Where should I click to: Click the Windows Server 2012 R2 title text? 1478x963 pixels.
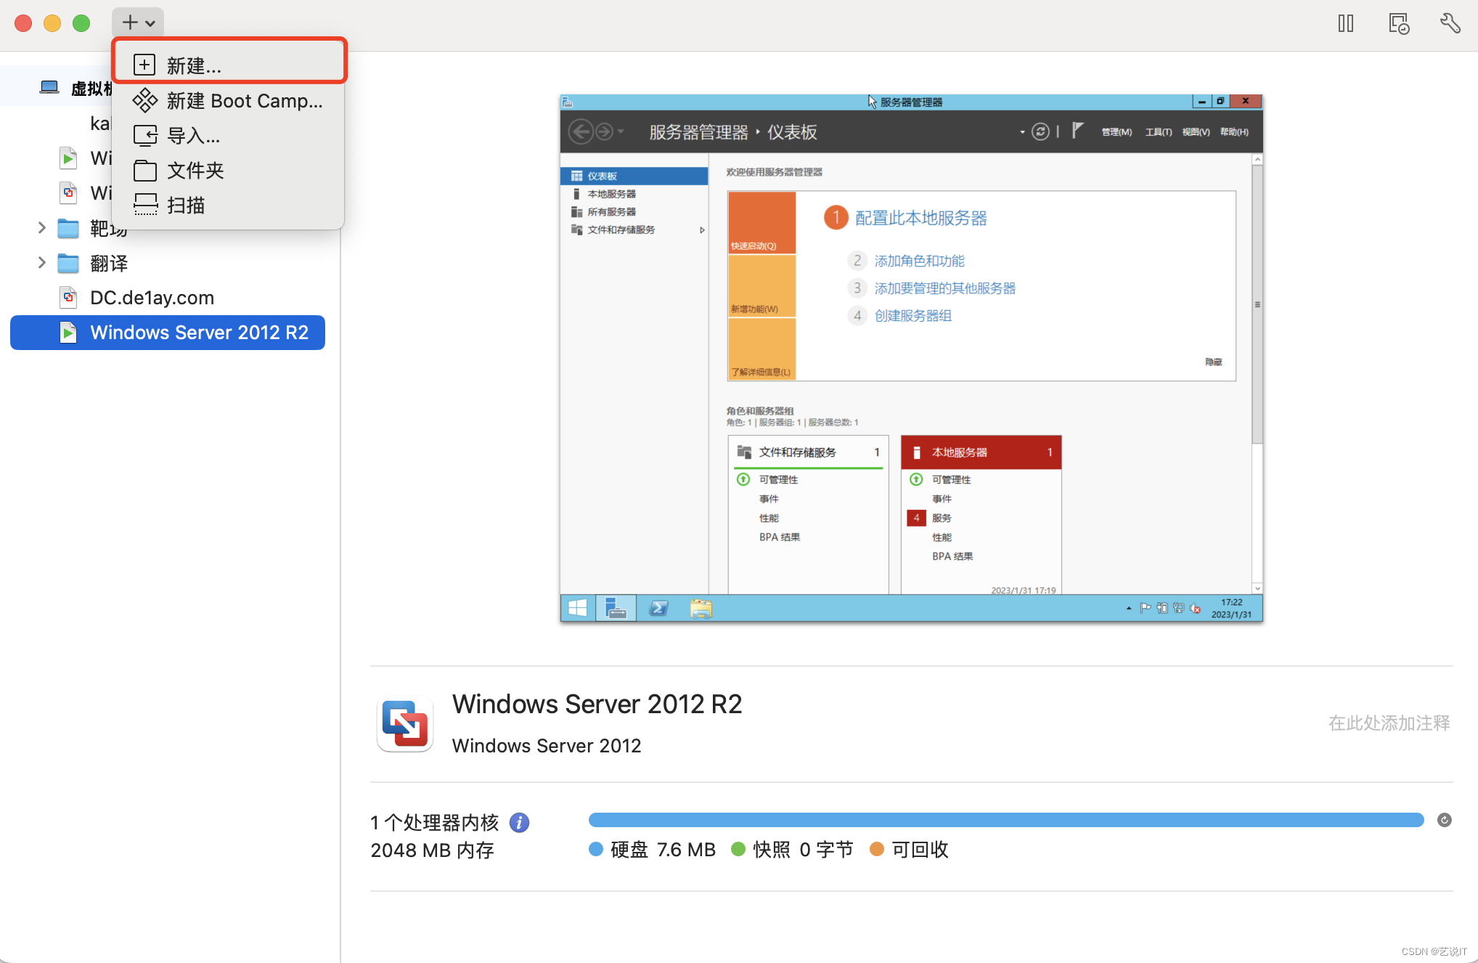tap(597, 704)
